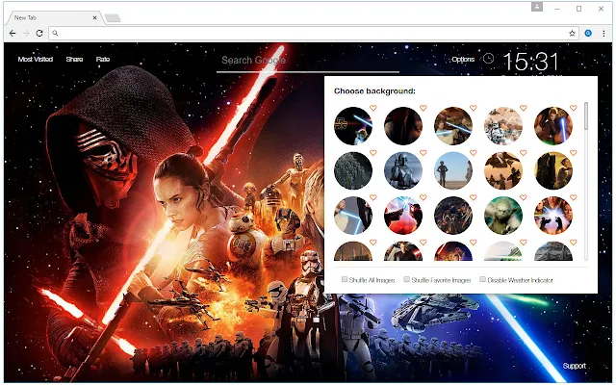Pick the desert figure blue-sky thumbnail
Screen dimensions: 616x385
pyautogui.click(x=453, y=171)
